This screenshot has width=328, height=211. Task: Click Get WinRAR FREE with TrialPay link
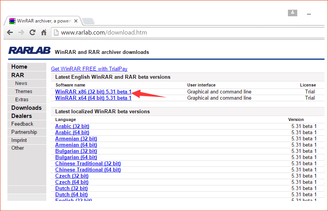tap(89, 69)
